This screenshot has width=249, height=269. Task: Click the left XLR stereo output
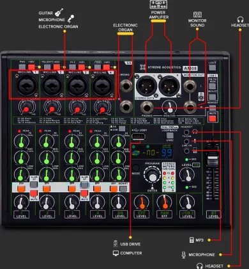146,85
